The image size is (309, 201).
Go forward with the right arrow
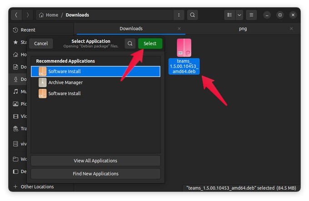(28, 15)
